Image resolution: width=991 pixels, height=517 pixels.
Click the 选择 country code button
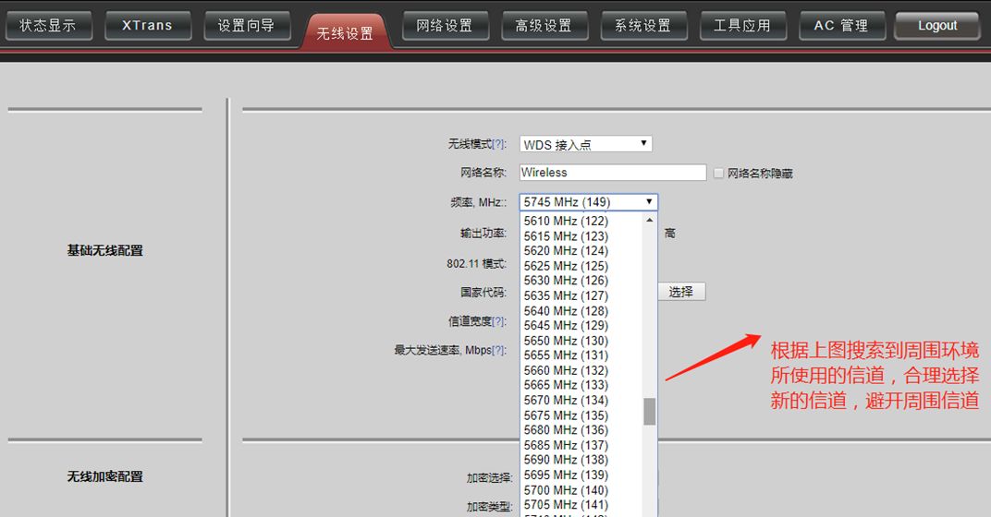pyautogui.click(x=680, y=292)
